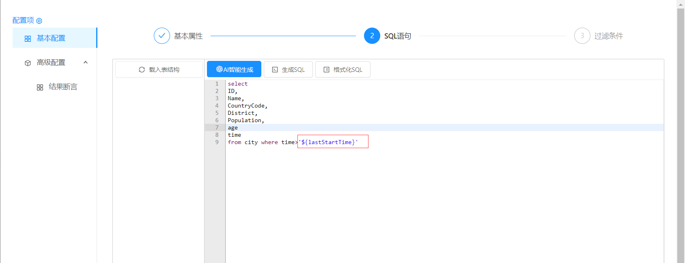Click the terminal icon in 生成SQL
Image resolution: width=685 pixels, height=263 pixels.
[x=275, y=70]
